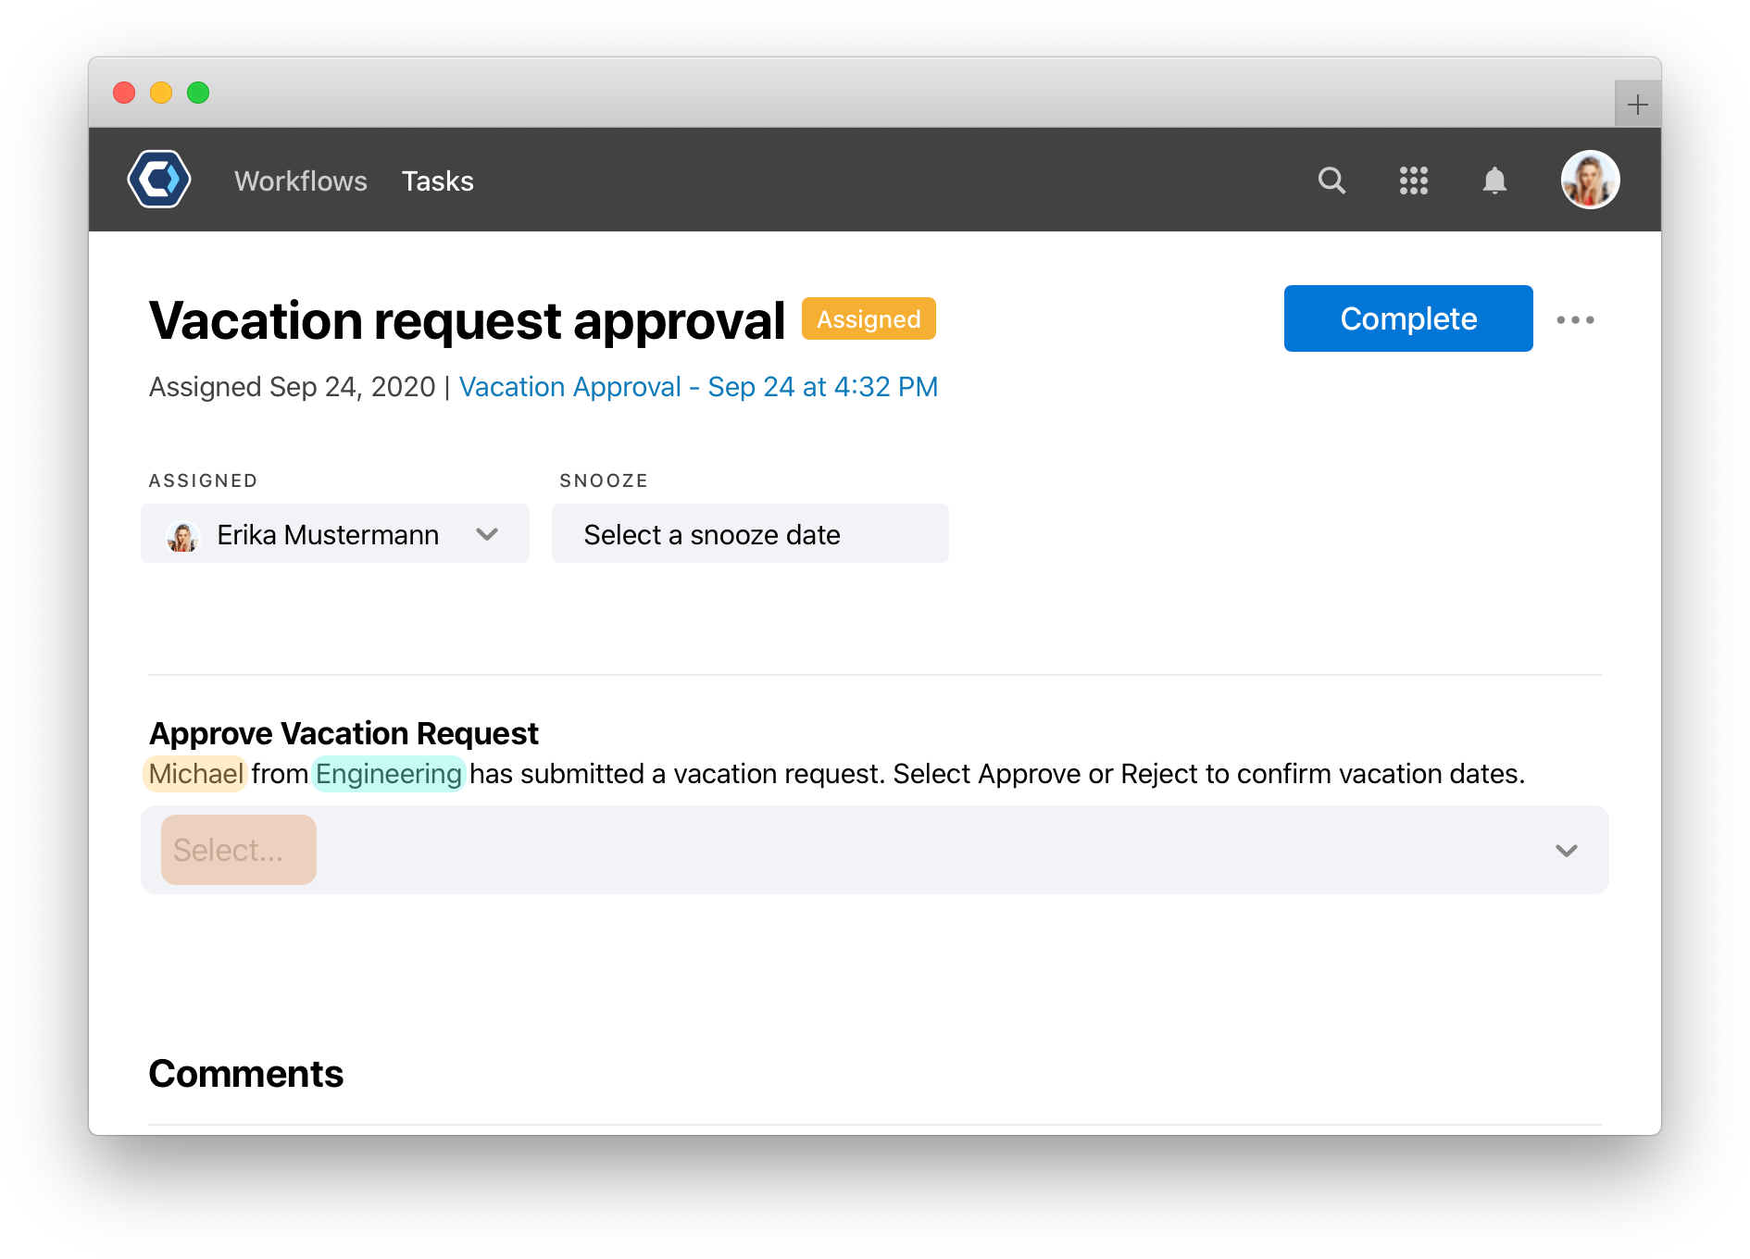Image resolution: width=1750 pixels, height=1259 pixels.
Task: Open the Erika Mustermann assignee name
Action: [x=328, y=535]
